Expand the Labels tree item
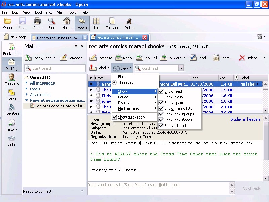 click(x=27, y=89)
